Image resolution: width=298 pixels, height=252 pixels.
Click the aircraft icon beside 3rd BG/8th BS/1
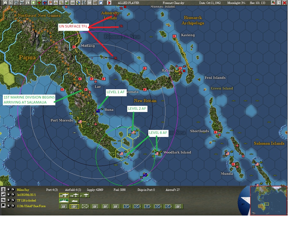(x=3, y=195)
